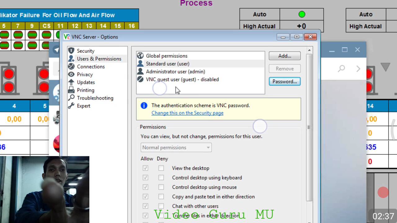Toggle Allow checkbox for View the desktop

pos(145,168)
